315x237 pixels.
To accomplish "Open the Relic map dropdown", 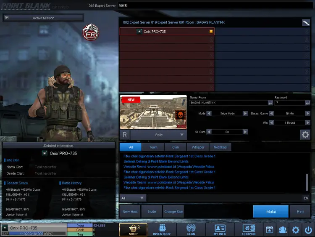I will tap(159, 135).
